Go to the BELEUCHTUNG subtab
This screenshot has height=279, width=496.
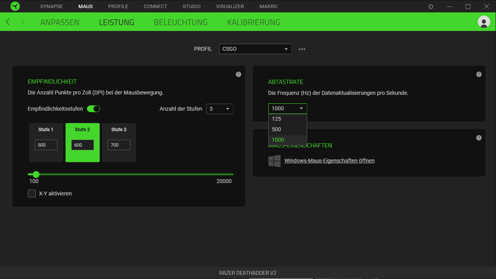coord(181,22)
